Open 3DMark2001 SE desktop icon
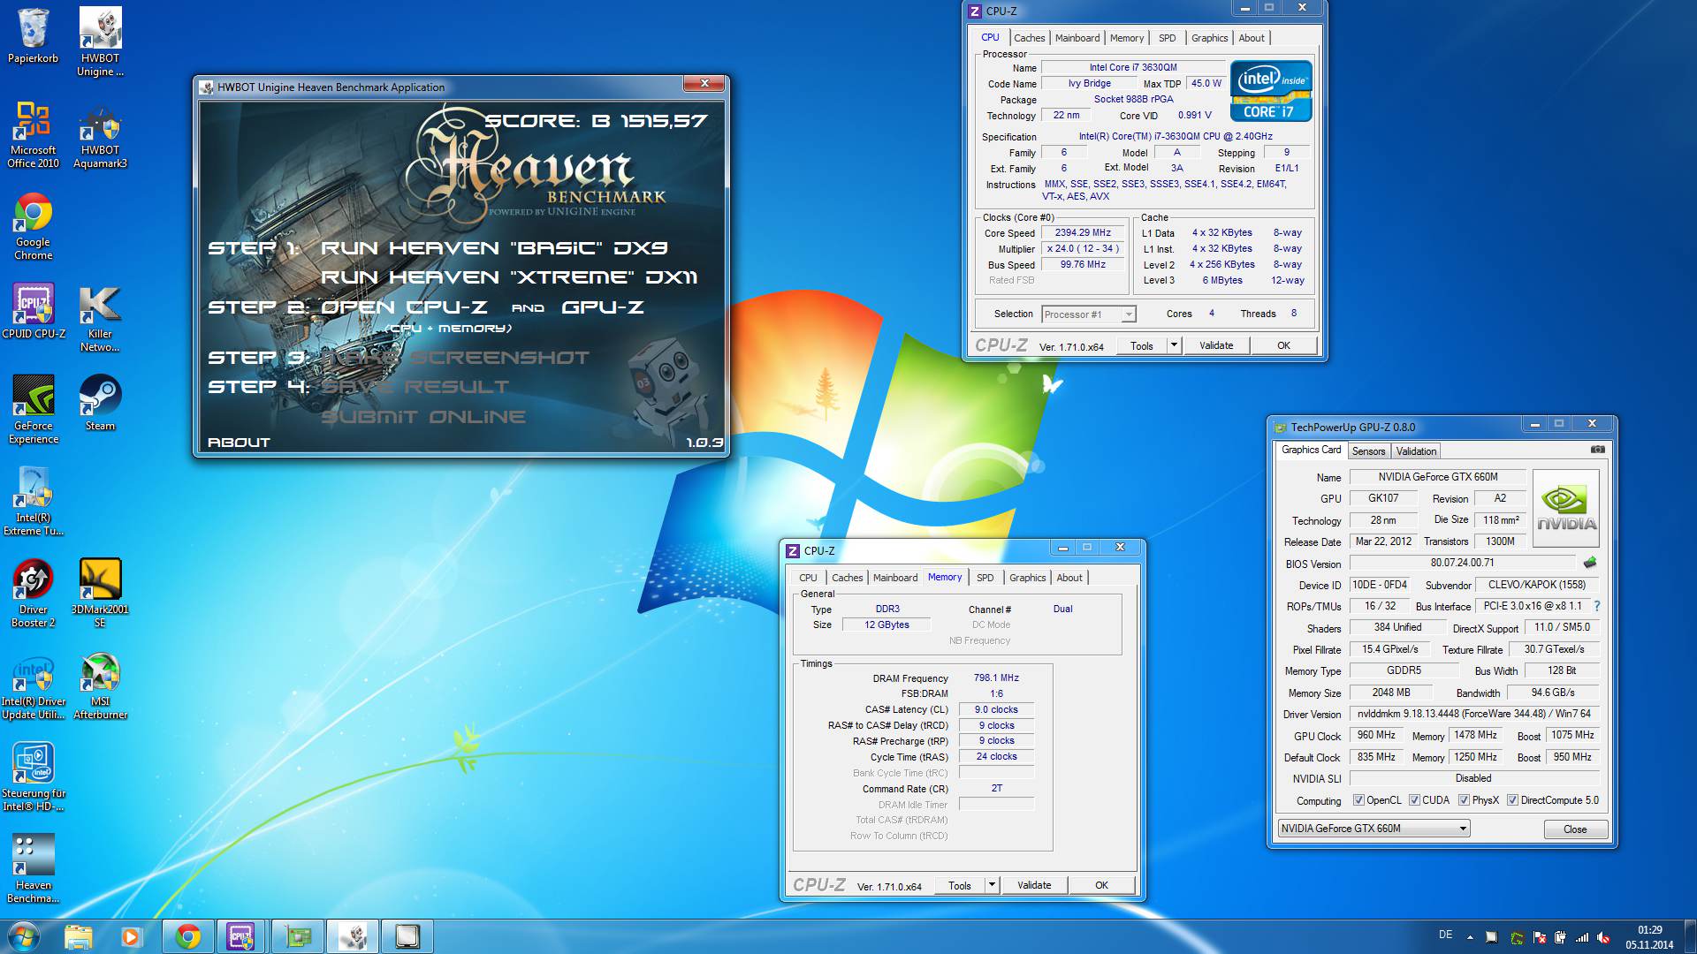Viewport: 1697px width, 954px height. (100, 594)
